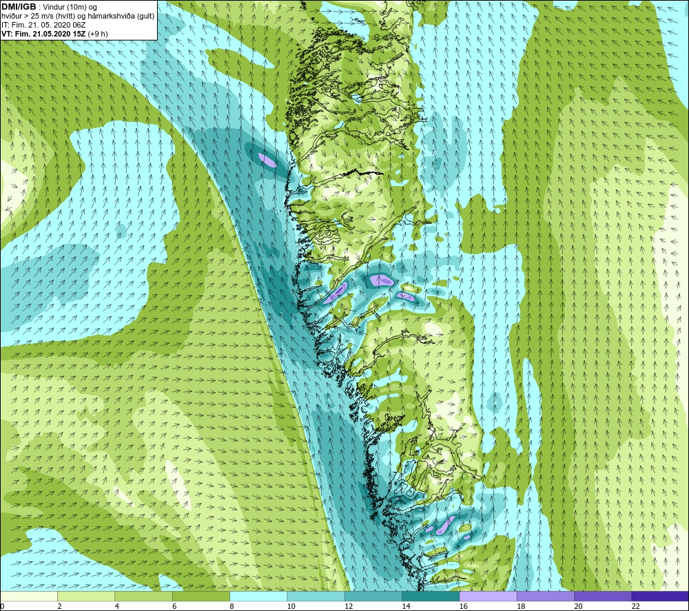Click the 0-2 m/s pale legend swatch
The width and height of the screenshot is (689, 611).
(x=29, y=596)
